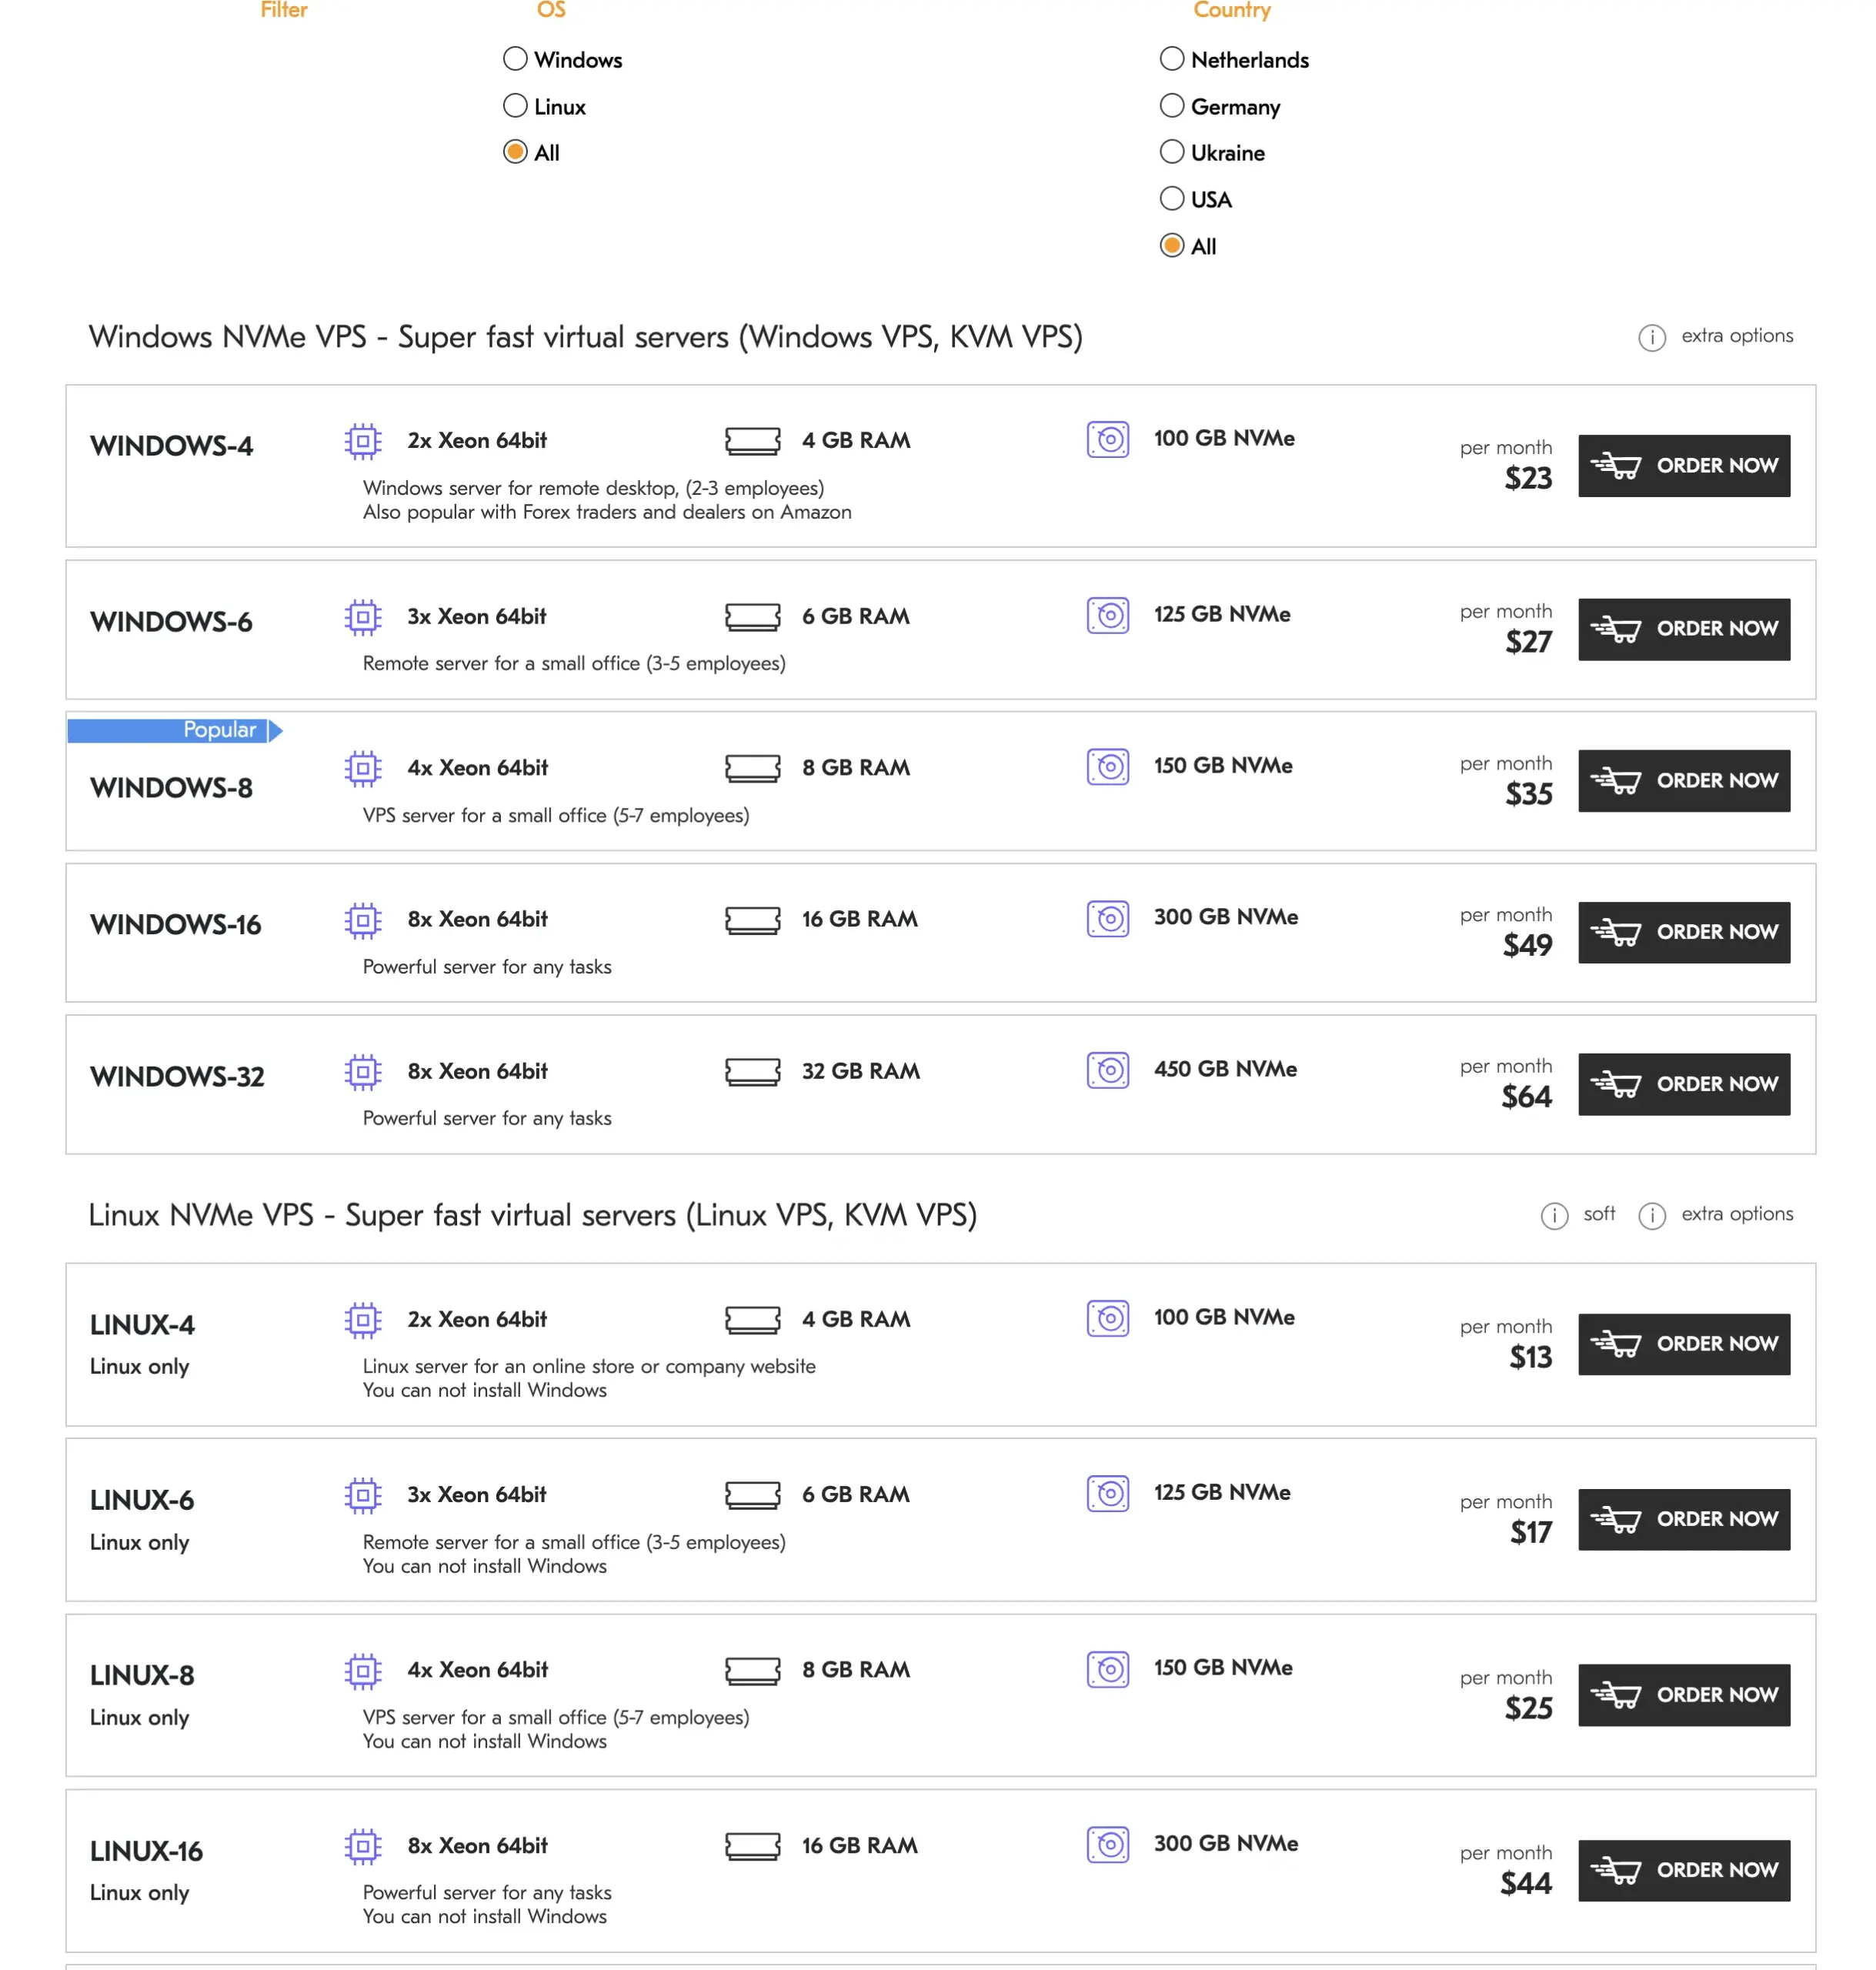
Task: Click the info icon beside Windows extra options
Action: 1651,338
